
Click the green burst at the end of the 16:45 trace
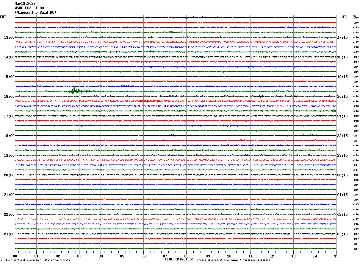coord(334,111)
